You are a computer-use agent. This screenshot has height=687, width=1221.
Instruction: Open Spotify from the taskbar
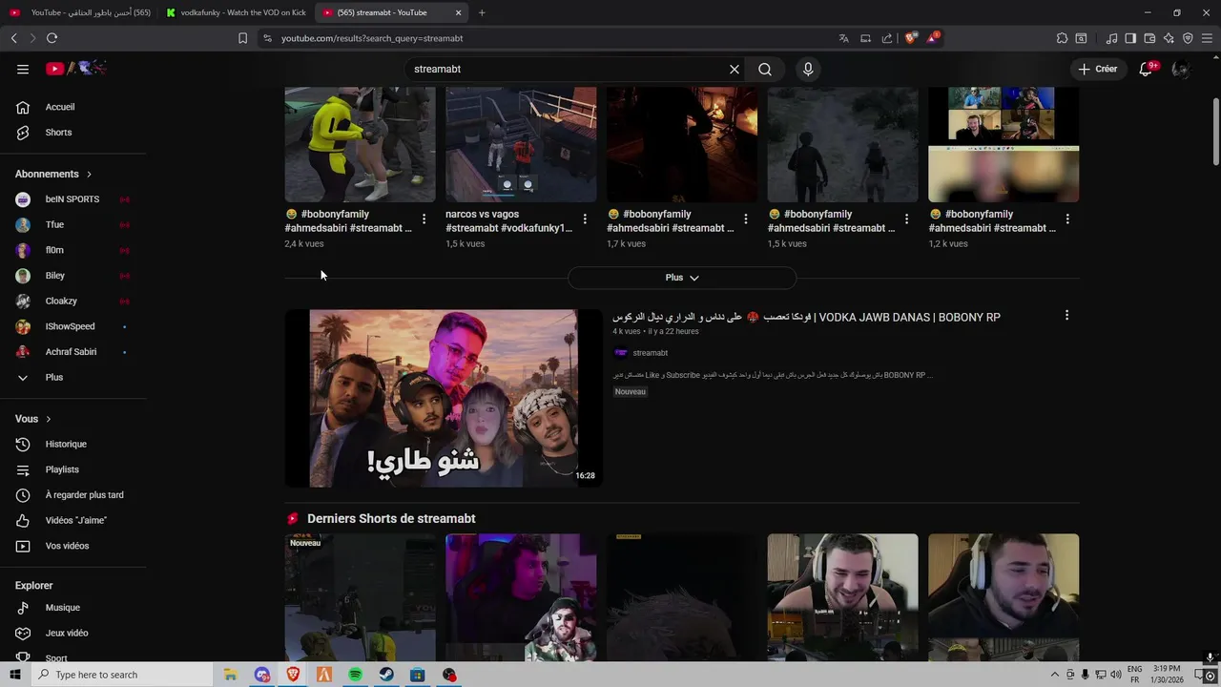pos(355,675)
